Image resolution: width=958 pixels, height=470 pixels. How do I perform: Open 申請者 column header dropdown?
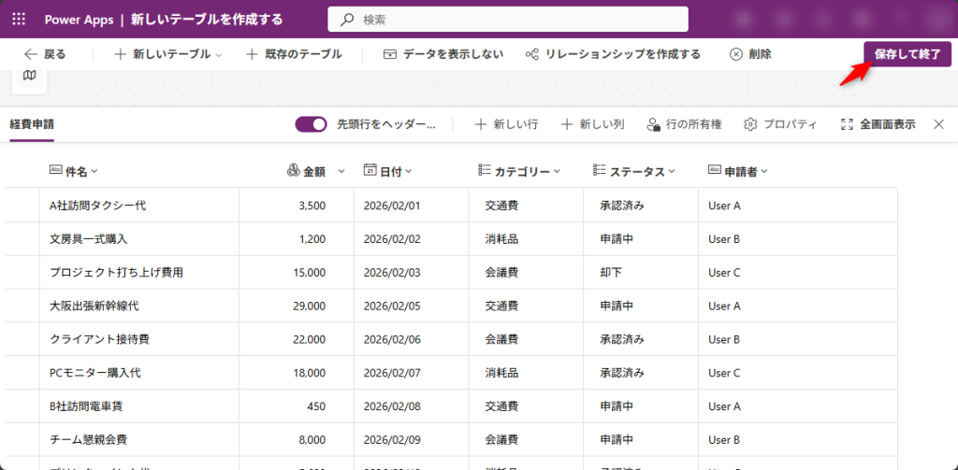point(763,172)
